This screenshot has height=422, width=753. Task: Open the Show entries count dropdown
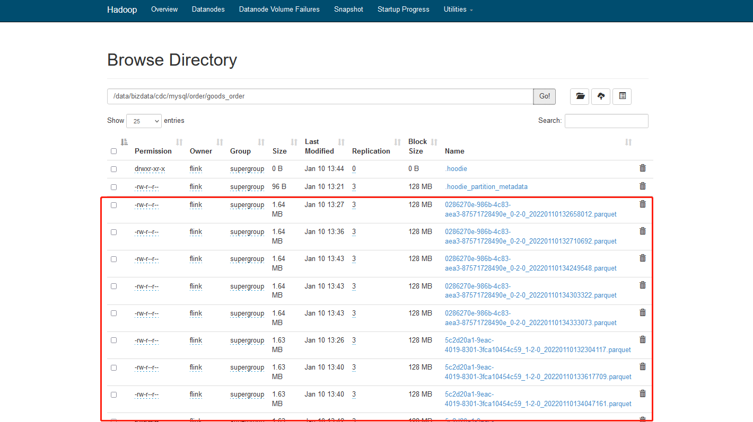click(144, 121)
